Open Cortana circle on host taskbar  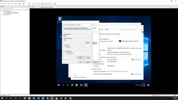click(x=11, y=98)
